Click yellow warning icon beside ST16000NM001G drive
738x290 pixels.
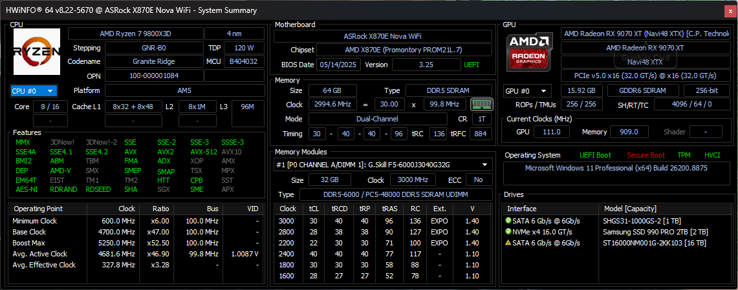pyautogui.click(x=508, y=243)
